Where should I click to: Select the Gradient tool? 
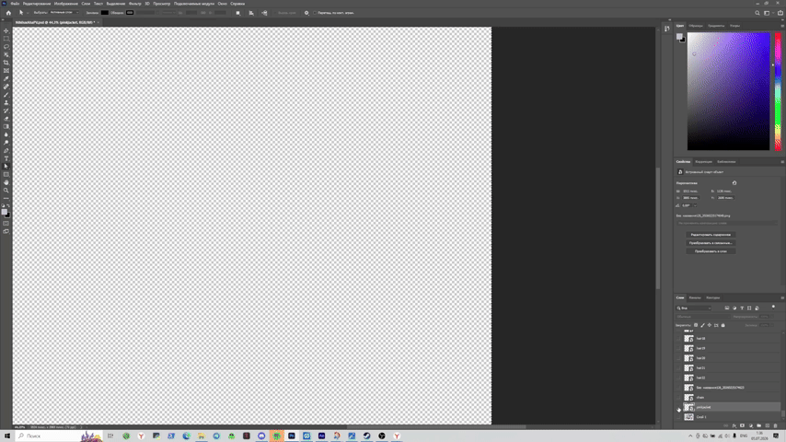[6, 126]
